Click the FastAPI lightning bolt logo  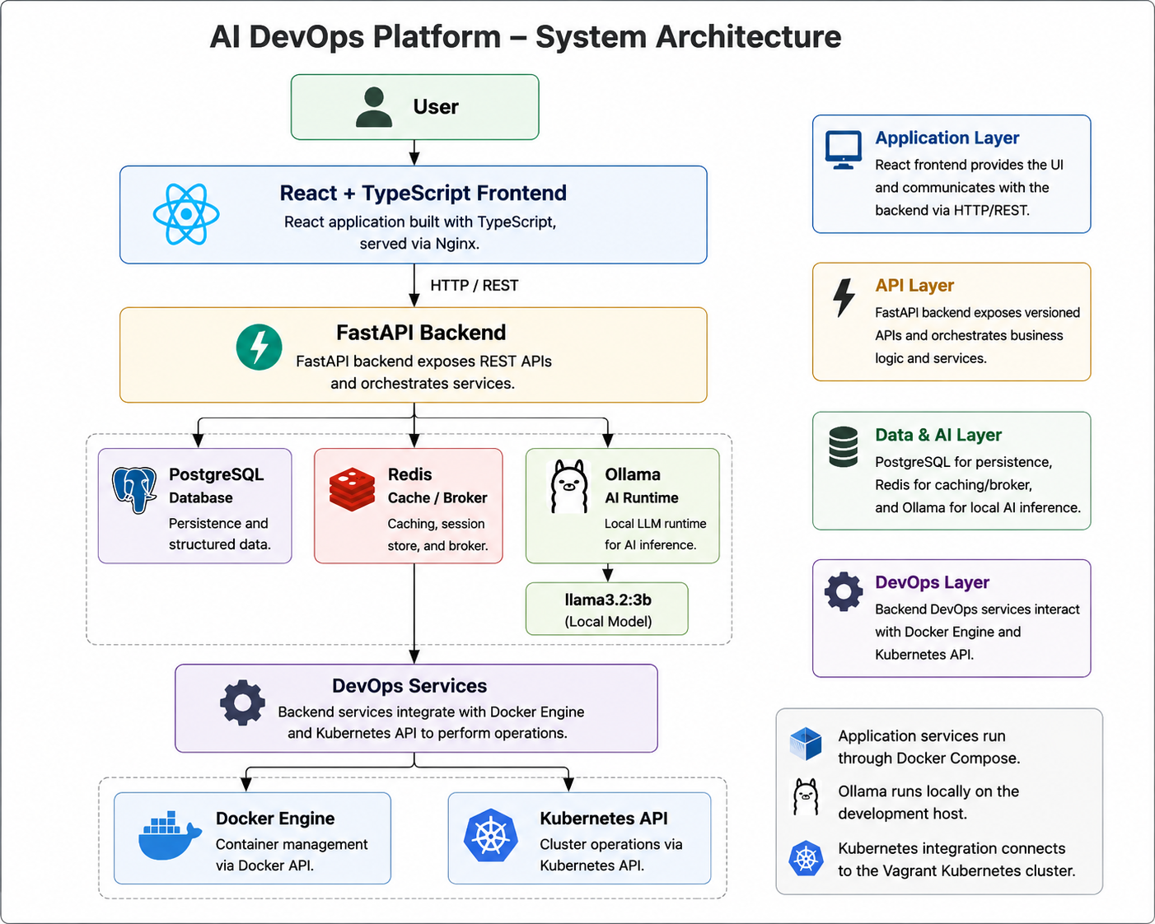click(x=260, y=347)
